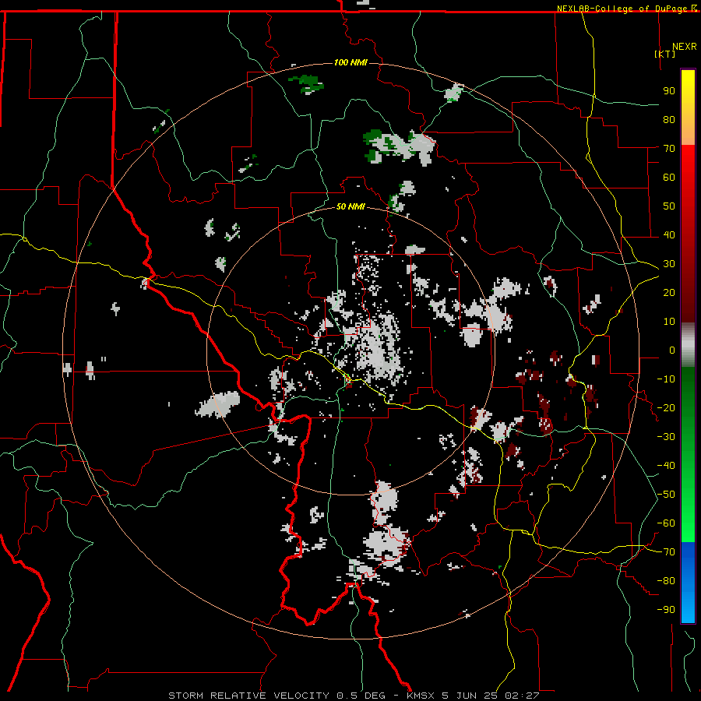Image resolution: width=701 pixels, height=701 pixels.
Task: Click the -30 scale label
Action: (666, 437)
